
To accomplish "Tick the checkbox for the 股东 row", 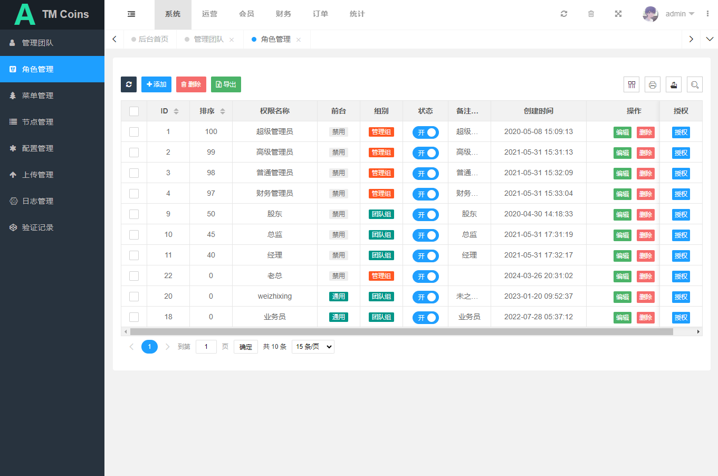I will (134, 214).
